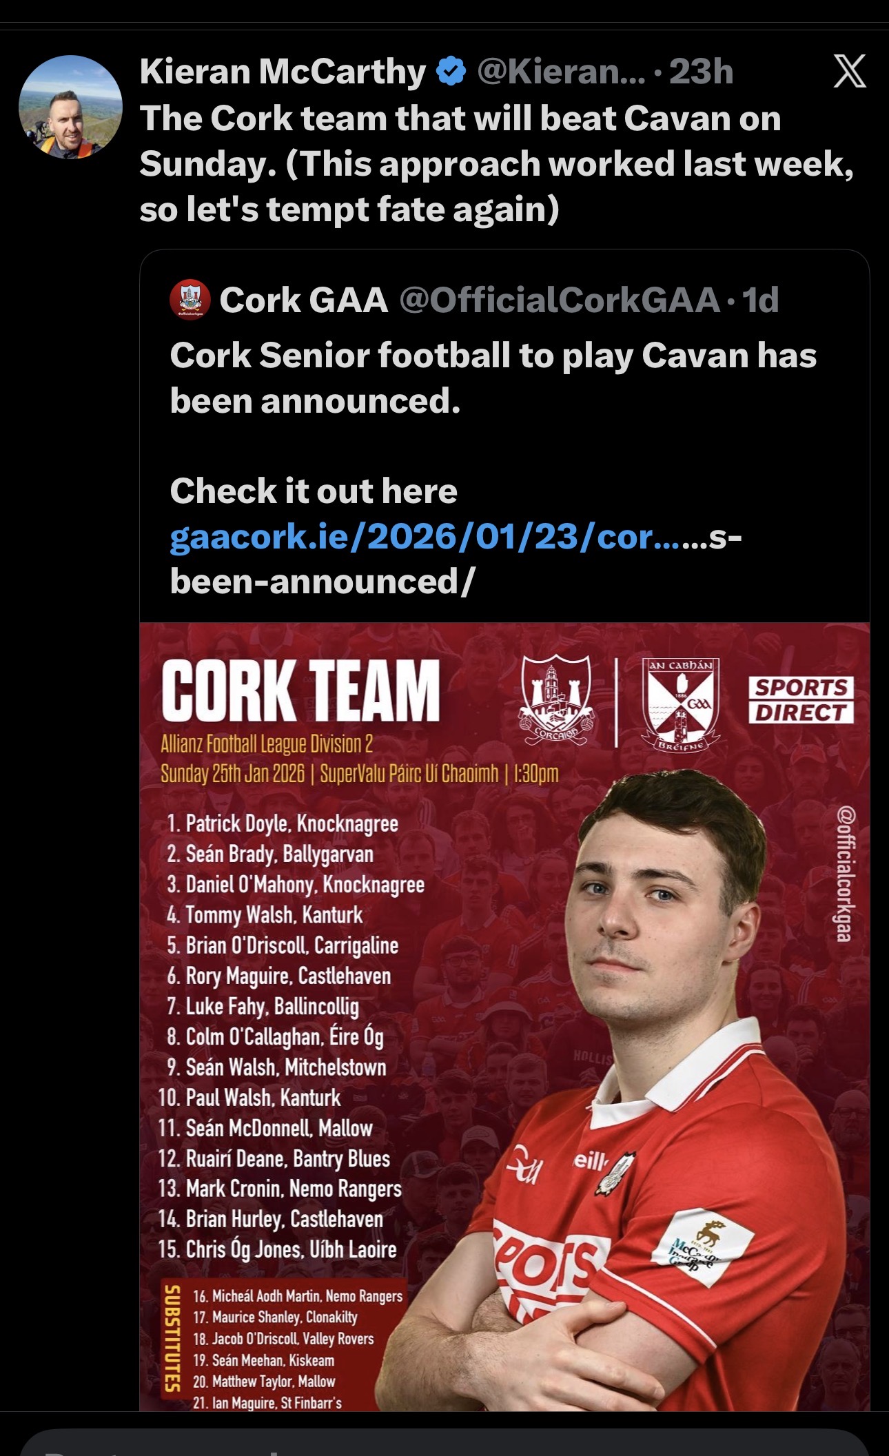Click the X logo icon
The width and height of the screenshot is (889, 1456).
(x=849, y=72)
